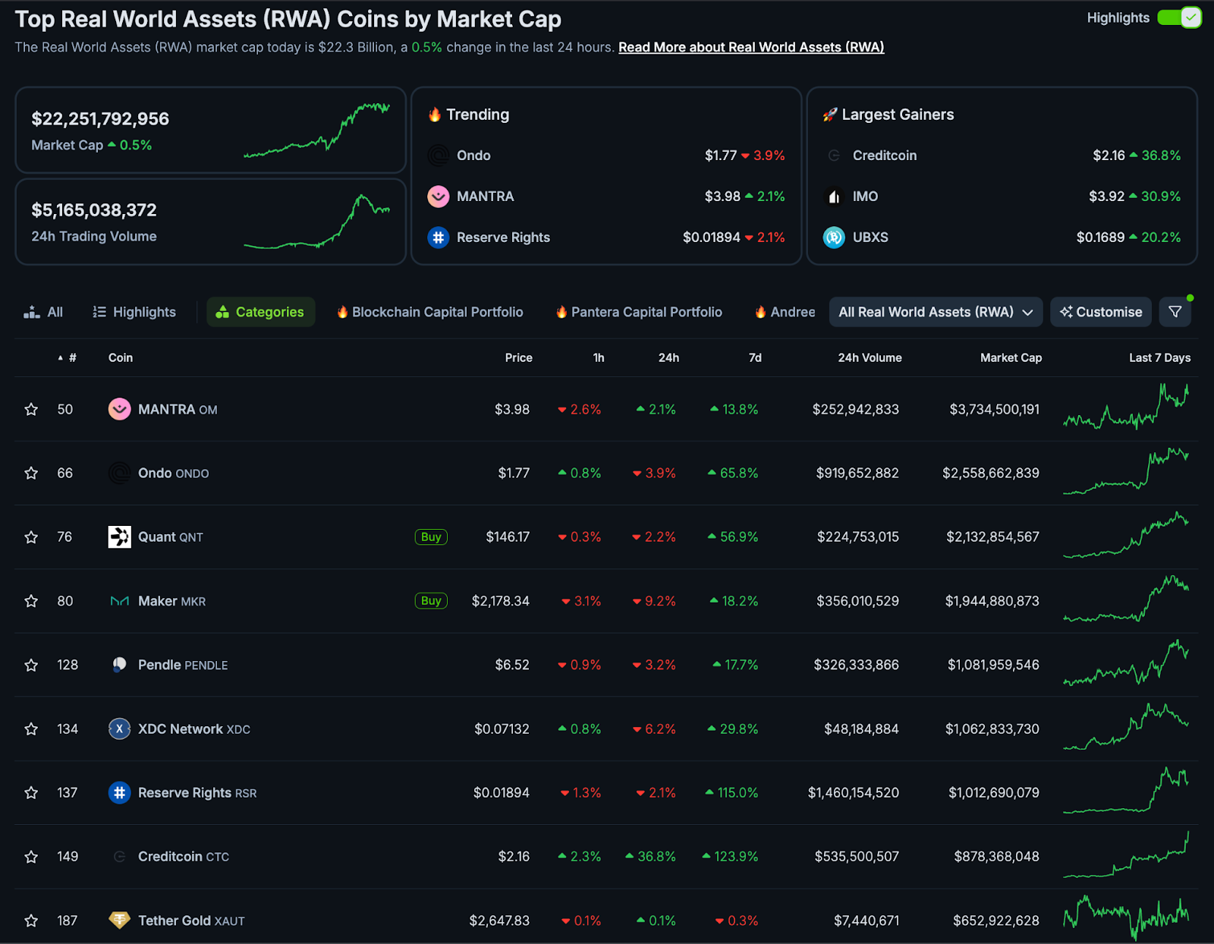Open the XDC Network coin logo
This screenshot has width=1214, height=944.
tap(119, 729)
